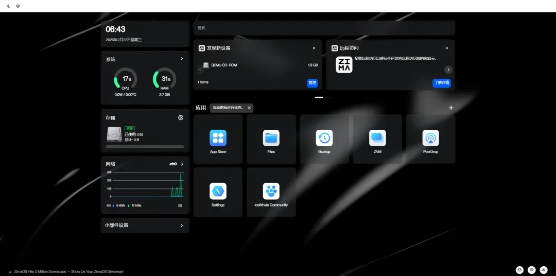This screenshot has width=556, height=276.
Task: Click the storage widget gear icon
Action: [x=181, y=118]
